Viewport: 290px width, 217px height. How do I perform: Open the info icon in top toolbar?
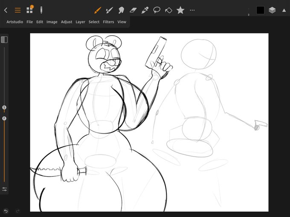click(41, 10)
